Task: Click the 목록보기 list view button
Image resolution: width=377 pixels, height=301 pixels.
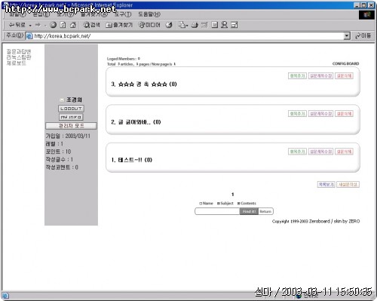Action: (x=326, y=185)
